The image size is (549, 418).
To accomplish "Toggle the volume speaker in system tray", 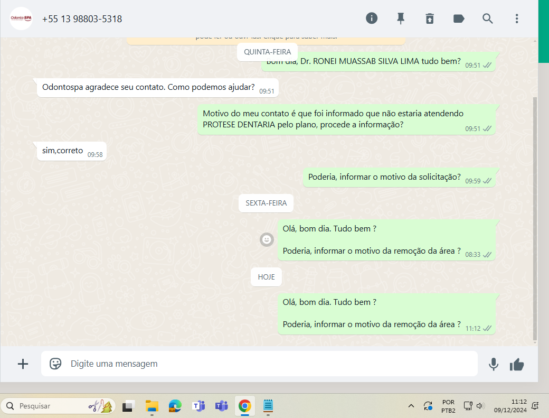I will coord(480,406).
